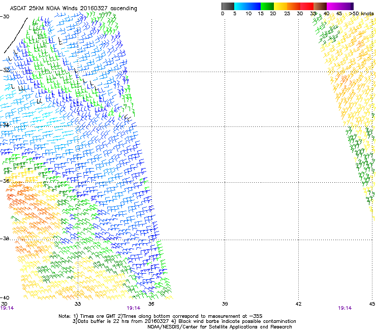Click 'NOAA/NESDIS/Center for Satellite Applications and Research' credit
The height and width of the screenshot is (330, 376).
(220, 327)
